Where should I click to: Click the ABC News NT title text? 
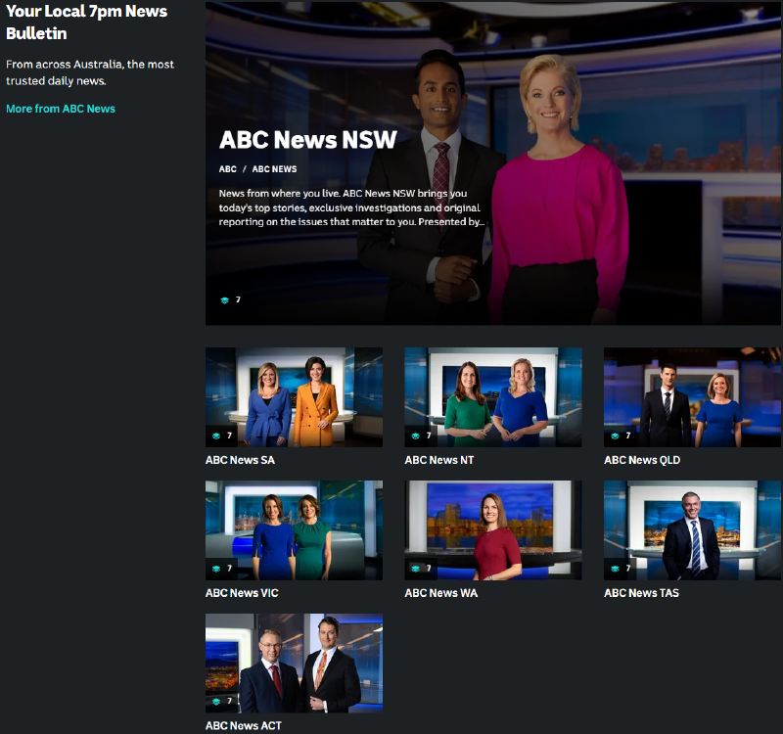click(439, 460)
